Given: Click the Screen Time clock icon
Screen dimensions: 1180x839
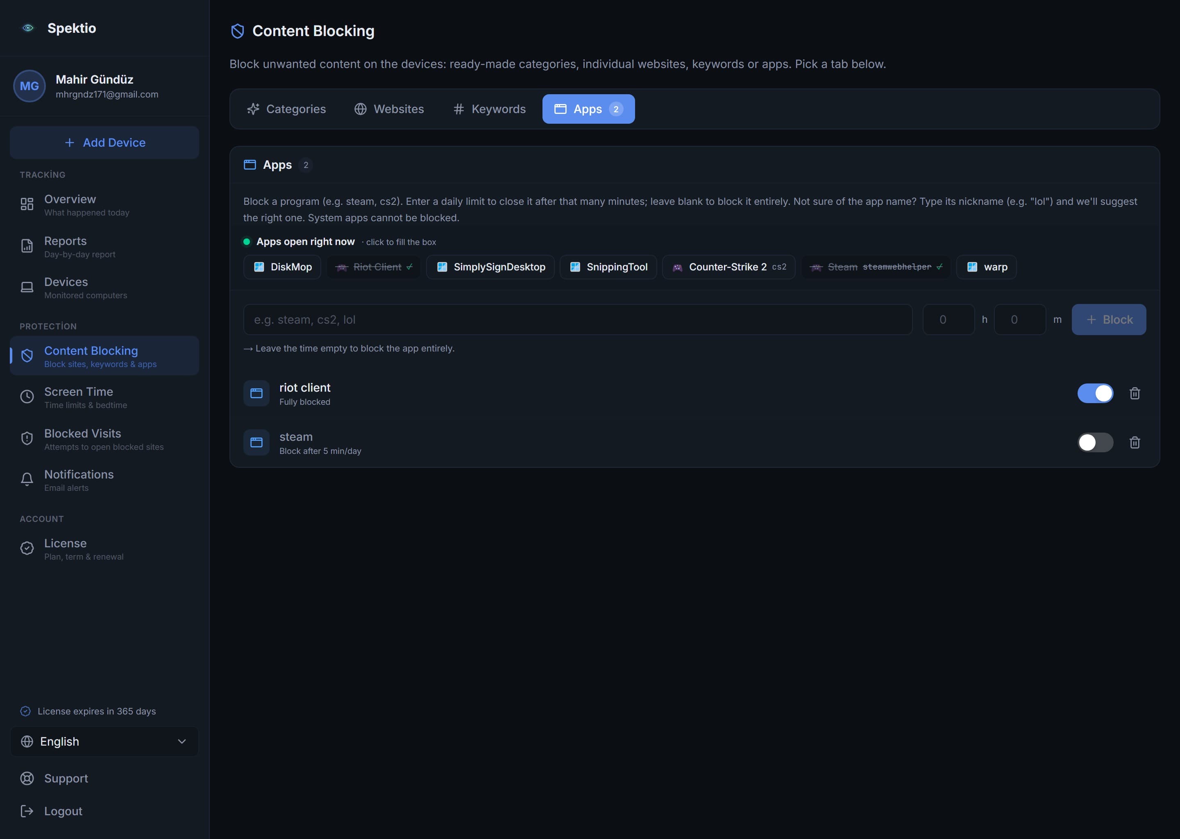Looking at the screenshot, I should point(27,397).
